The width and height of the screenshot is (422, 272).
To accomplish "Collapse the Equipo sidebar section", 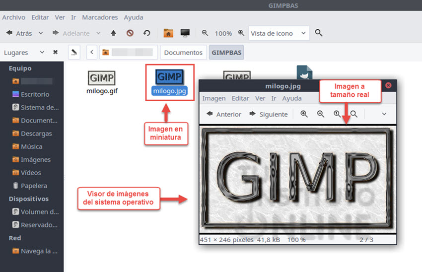I will (20, 68).
